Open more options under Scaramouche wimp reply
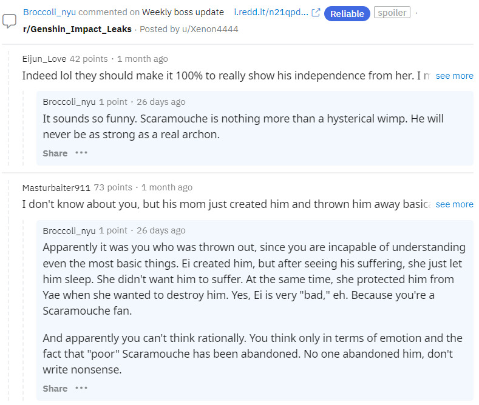 pyautogui.click(x=81, y=153)
